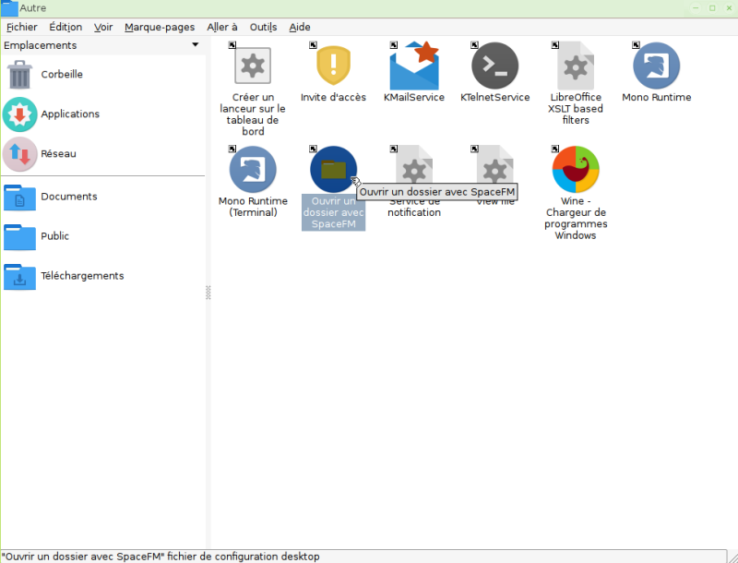Click the 'LibreOffice XSLT based filters' label
The image size is (738, 563).
pos(576,108)
